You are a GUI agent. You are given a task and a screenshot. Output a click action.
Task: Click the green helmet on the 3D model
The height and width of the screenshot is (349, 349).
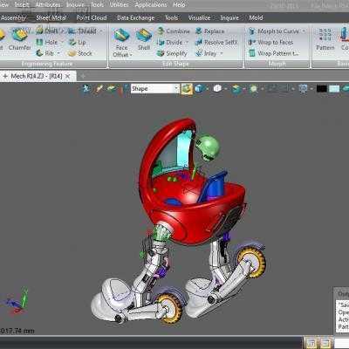point(209,147)
